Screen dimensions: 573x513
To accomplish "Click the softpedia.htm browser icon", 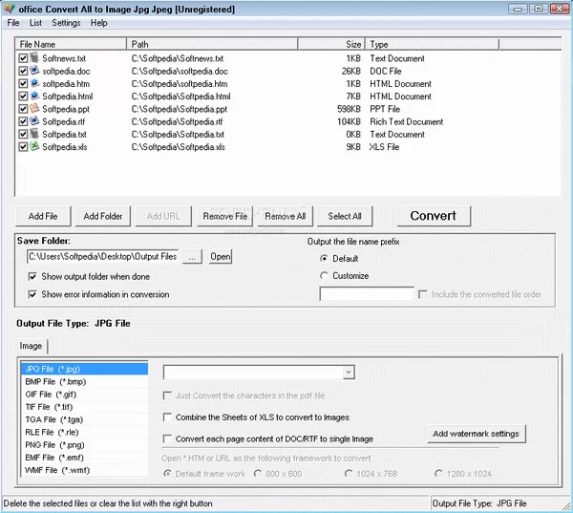I will point(34,83).
